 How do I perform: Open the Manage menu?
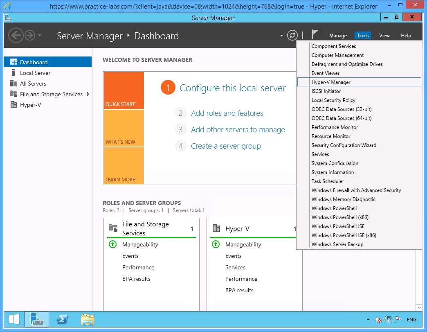tap(338, 36)
